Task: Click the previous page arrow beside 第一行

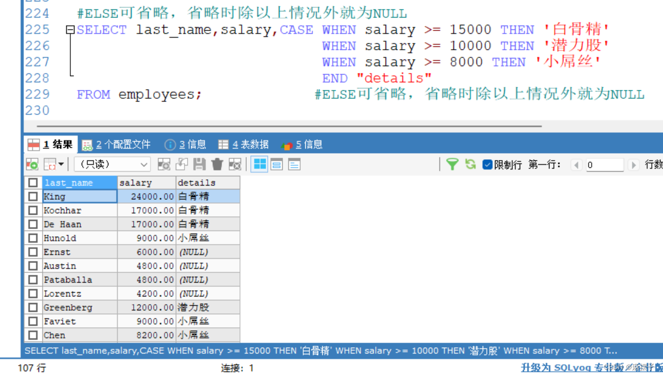Action: [x=577, y=165]
